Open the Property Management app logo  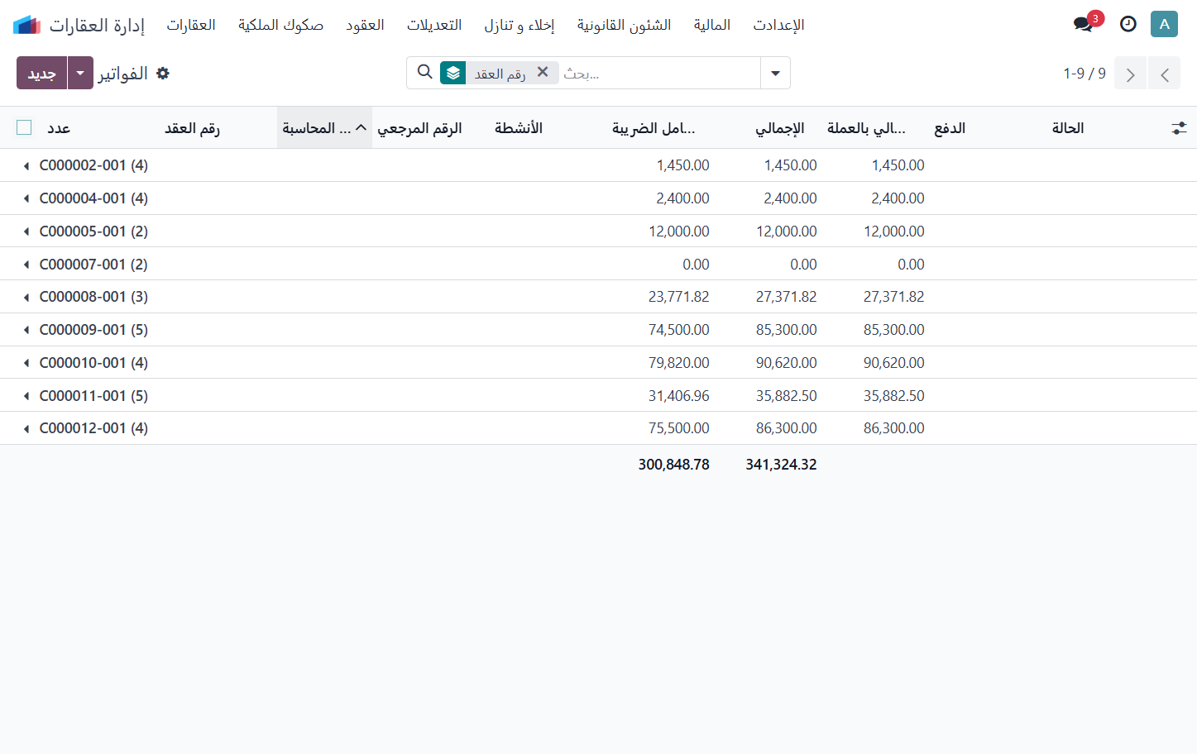pyautogui.click(x=26, y=25)
